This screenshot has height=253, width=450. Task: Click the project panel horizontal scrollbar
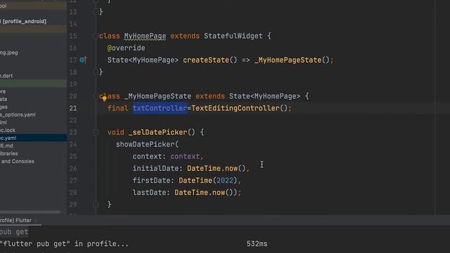(x=30, y=212)
